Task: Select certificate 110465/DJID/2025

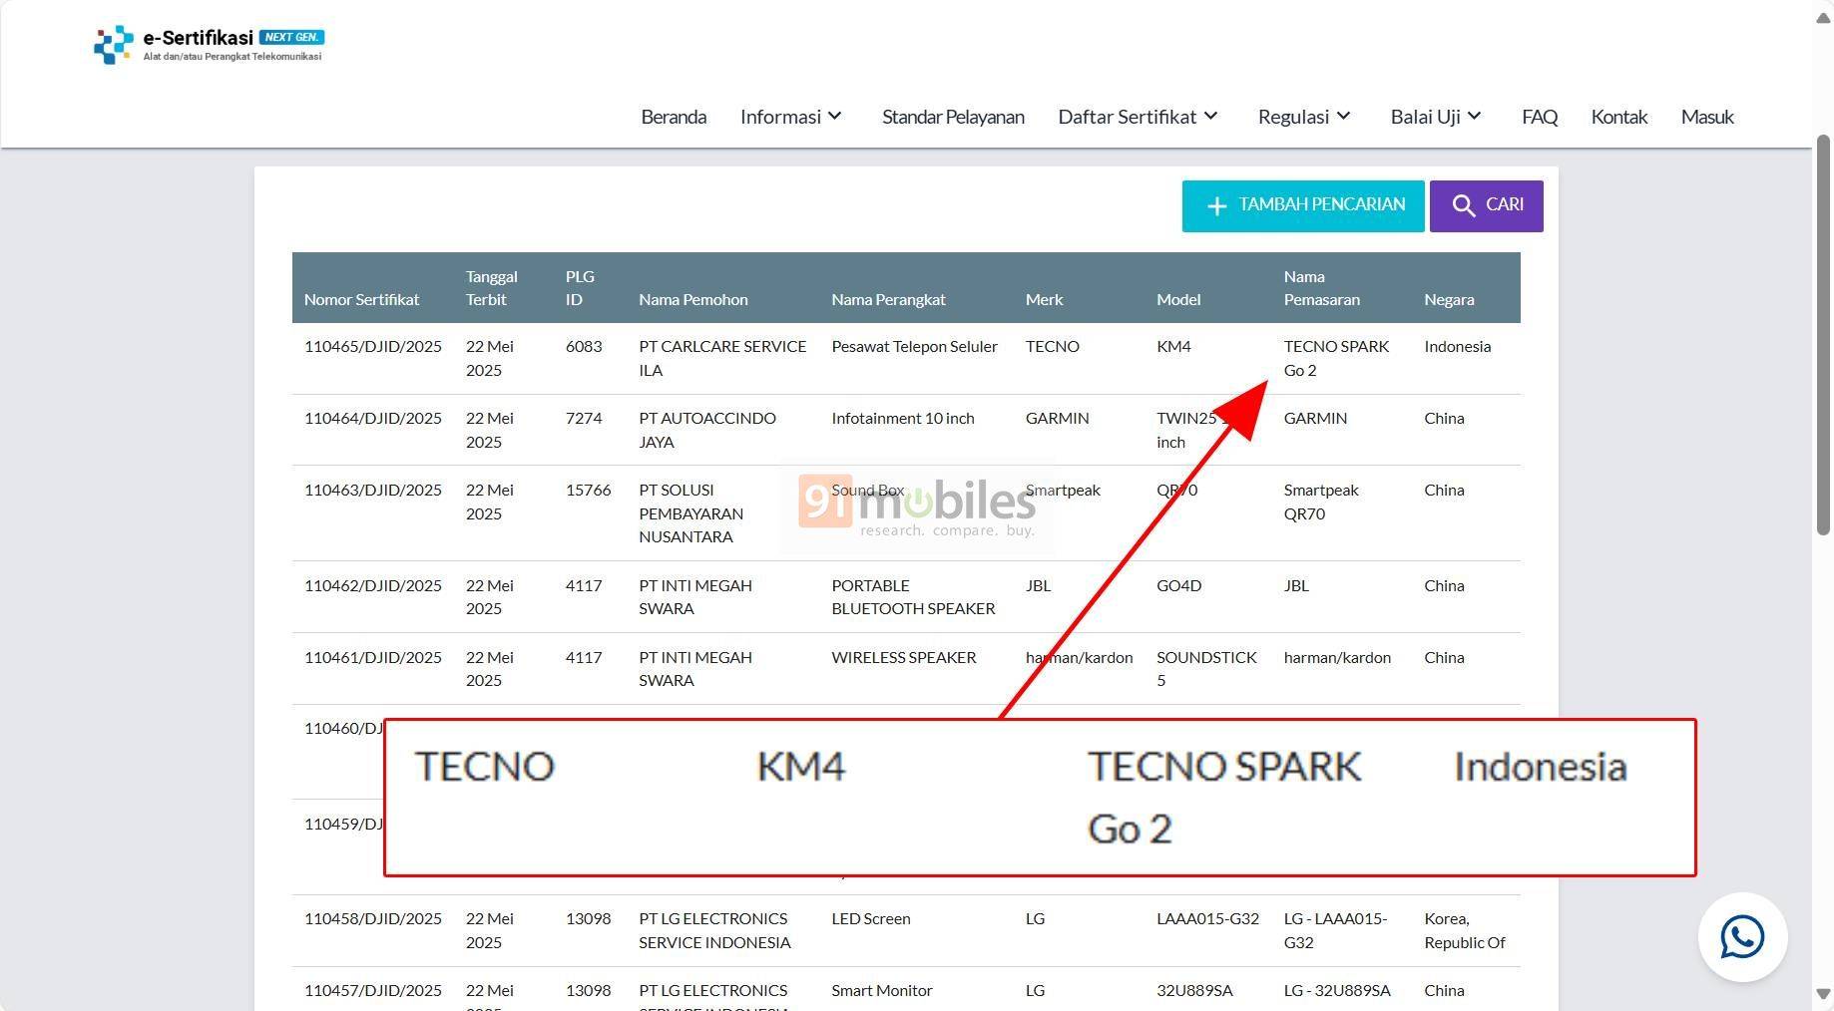Action: pos(373,347)
